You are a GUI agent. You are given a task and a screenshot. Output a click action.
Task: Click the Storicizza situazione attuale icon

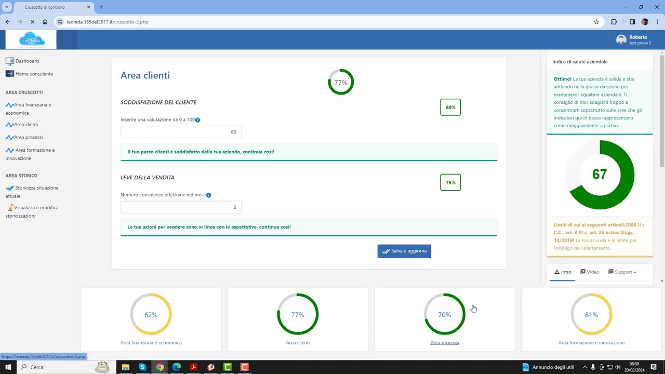[x=9, y=188]
